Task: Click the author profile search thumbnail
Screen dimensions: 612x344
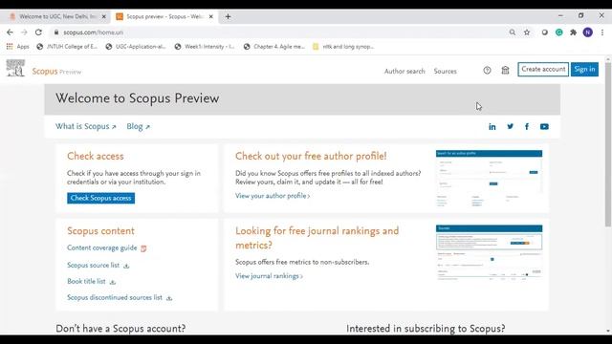Action: tap(489, 179)
